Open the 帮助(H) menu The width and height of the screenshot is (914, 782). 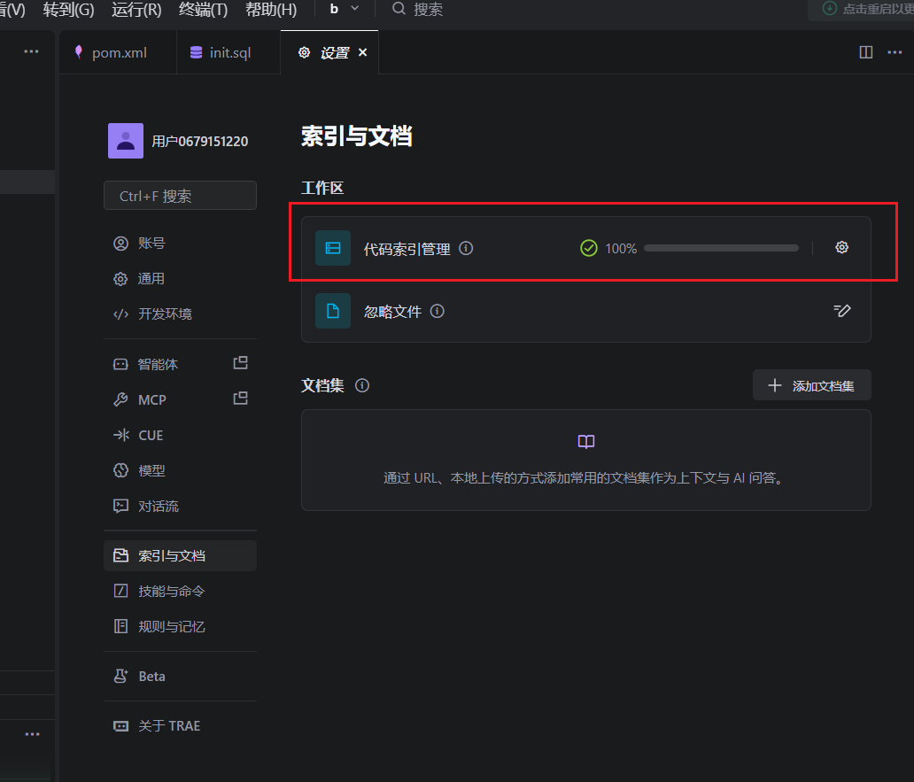click(271, 10)
